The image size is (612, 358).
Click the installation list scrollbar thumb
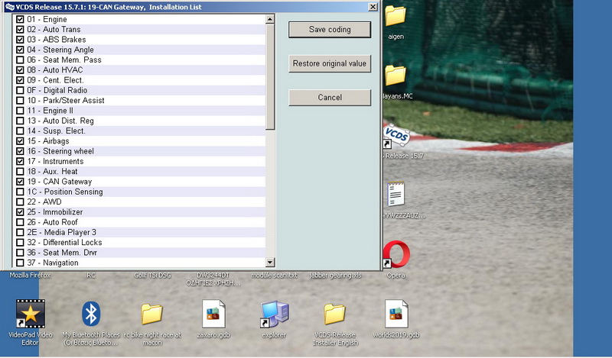coord(270,76)
